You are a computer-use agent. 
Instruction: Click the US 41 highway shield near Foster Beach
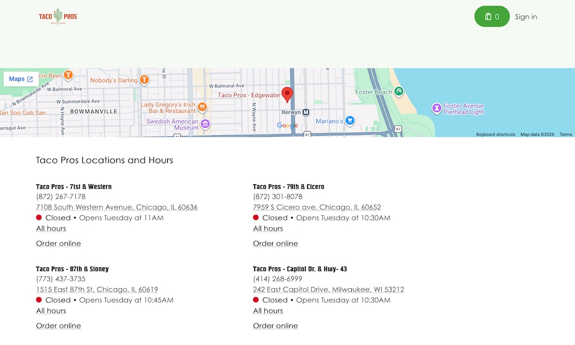(x=398, y=129)
